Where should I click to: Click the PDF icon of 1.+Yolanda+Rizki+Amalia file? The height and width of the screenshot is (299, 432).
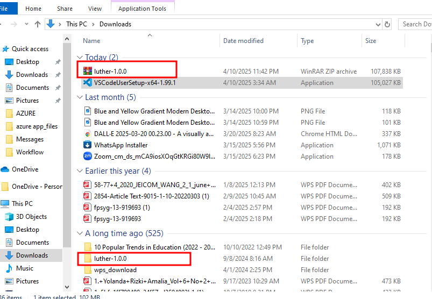tap(88, 281)
